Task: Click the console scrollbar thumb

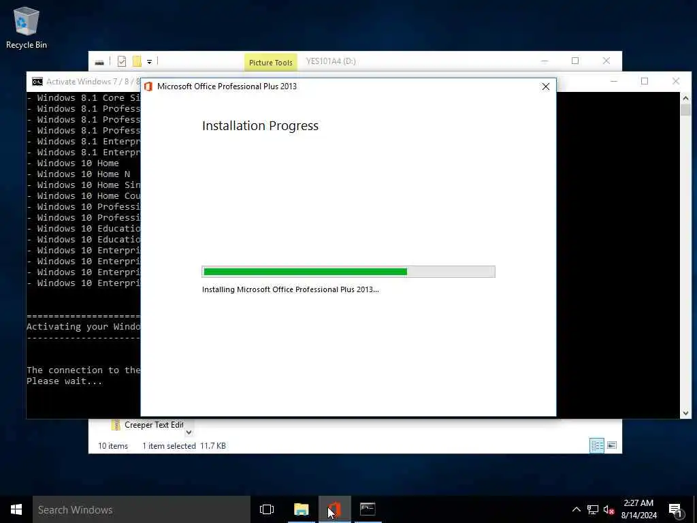Action: tap(685, 110)
